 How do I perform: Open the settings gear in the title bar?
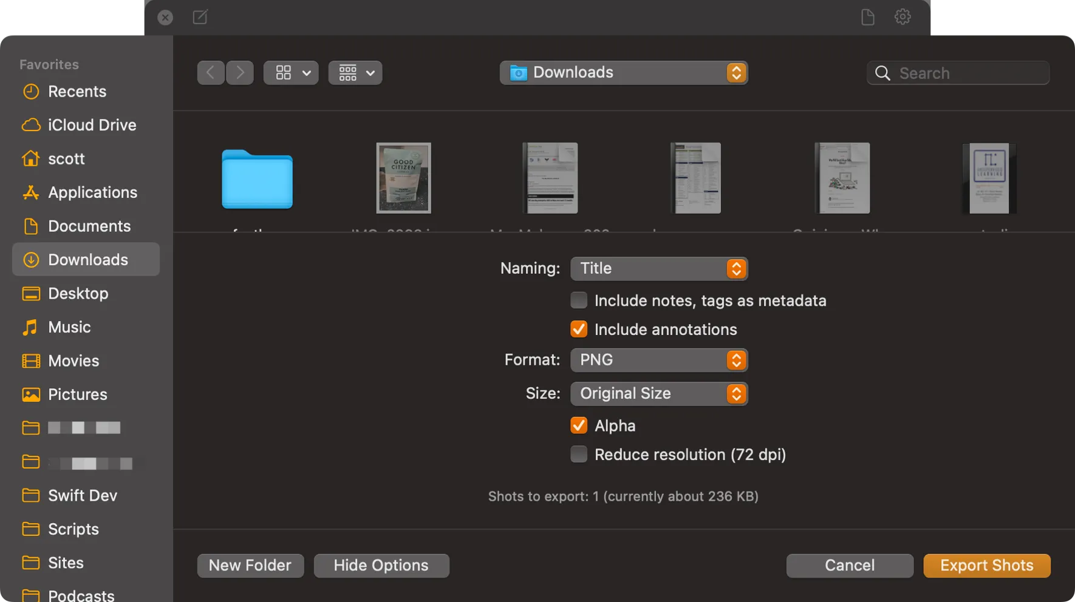902,17
